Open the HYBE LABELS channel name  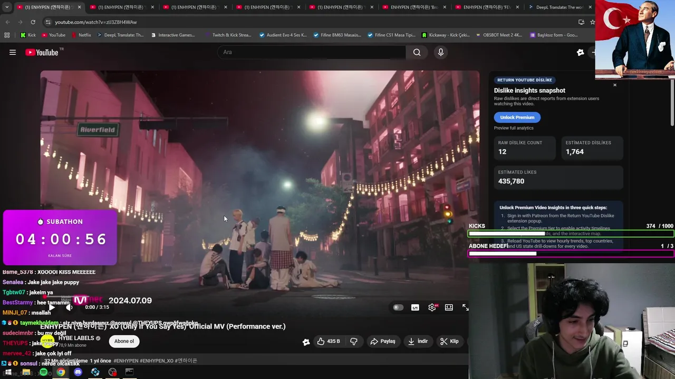pos(76,338)
